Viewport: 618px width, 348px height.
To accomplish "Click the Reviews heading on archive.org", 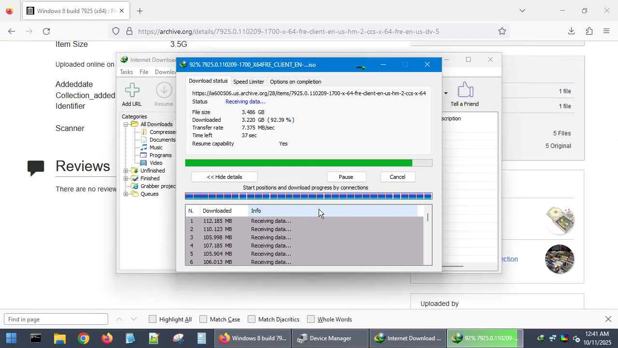I will click(x=83, y=166).
